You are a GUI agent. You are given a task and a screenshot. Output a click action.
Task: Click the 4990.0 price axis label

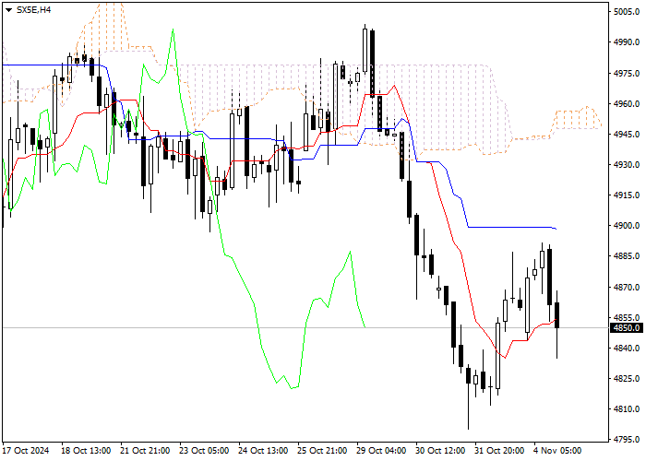627,42
